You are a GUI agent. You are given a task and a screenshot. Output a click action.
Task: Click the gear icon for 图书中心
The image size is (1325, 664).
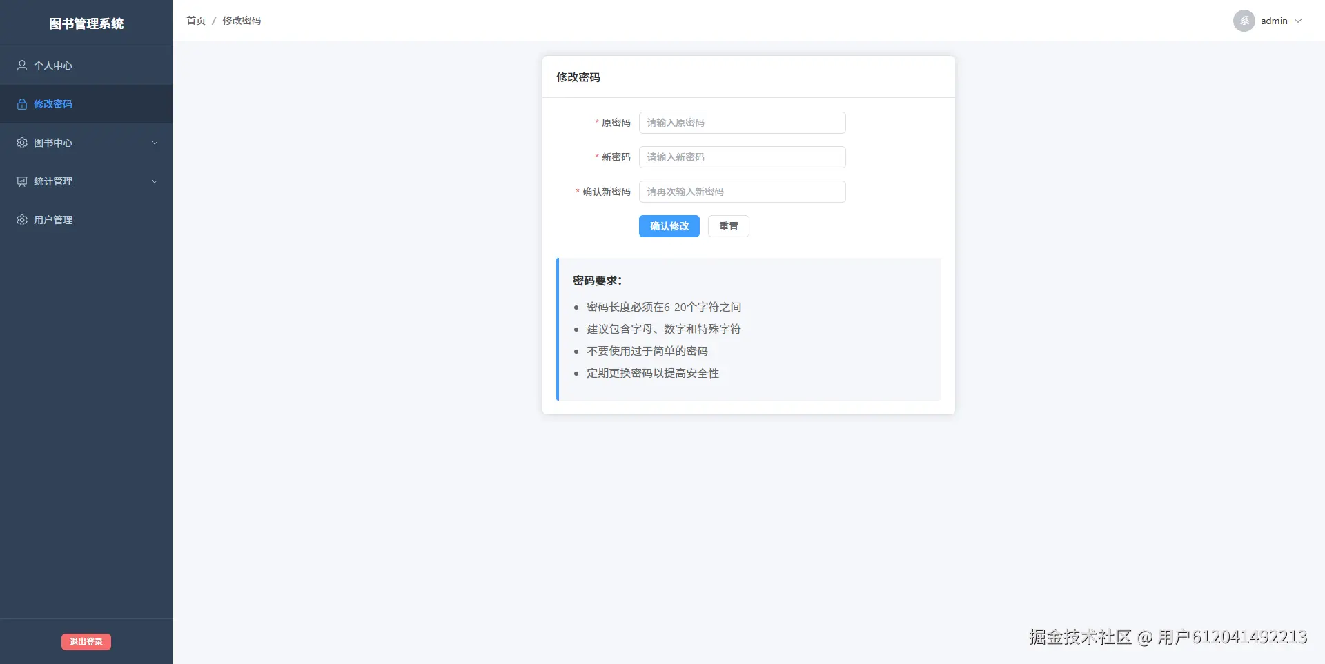click(x=21, y=143)
